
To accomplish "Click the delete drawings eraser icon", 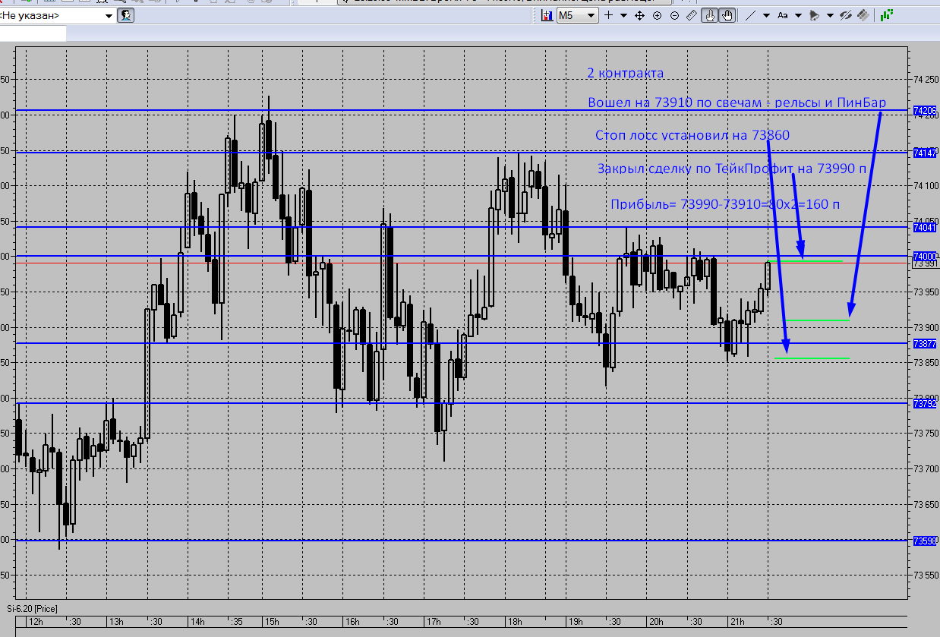I will [x=863, y=15].
